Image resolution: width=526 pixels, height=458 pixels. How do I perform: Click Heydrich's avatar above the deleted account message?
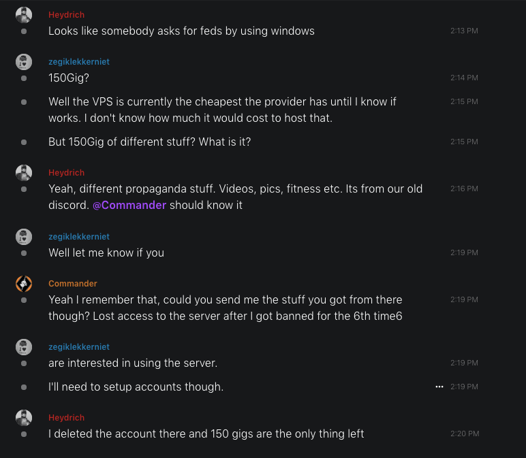24,418
